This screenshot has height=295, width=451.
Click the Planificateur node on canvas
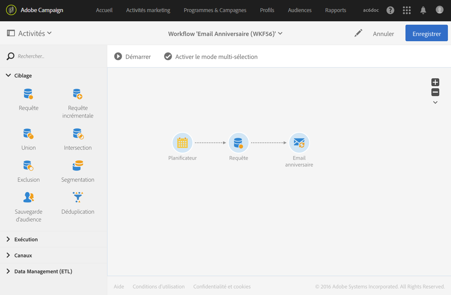(182, 143)
